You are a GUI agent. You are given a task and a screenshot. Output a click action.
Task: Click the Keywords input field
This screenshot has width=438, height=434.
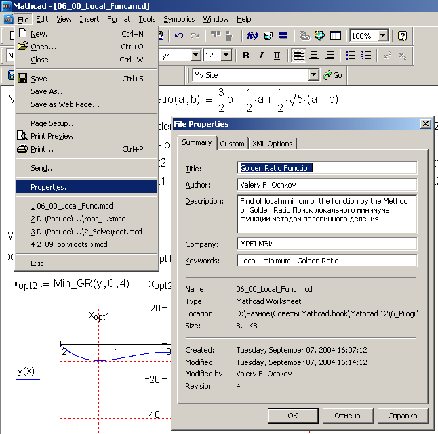(x=327, y=261)
